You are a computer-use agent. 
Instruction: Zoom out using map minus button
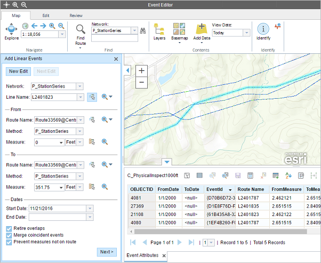[141, 82]
